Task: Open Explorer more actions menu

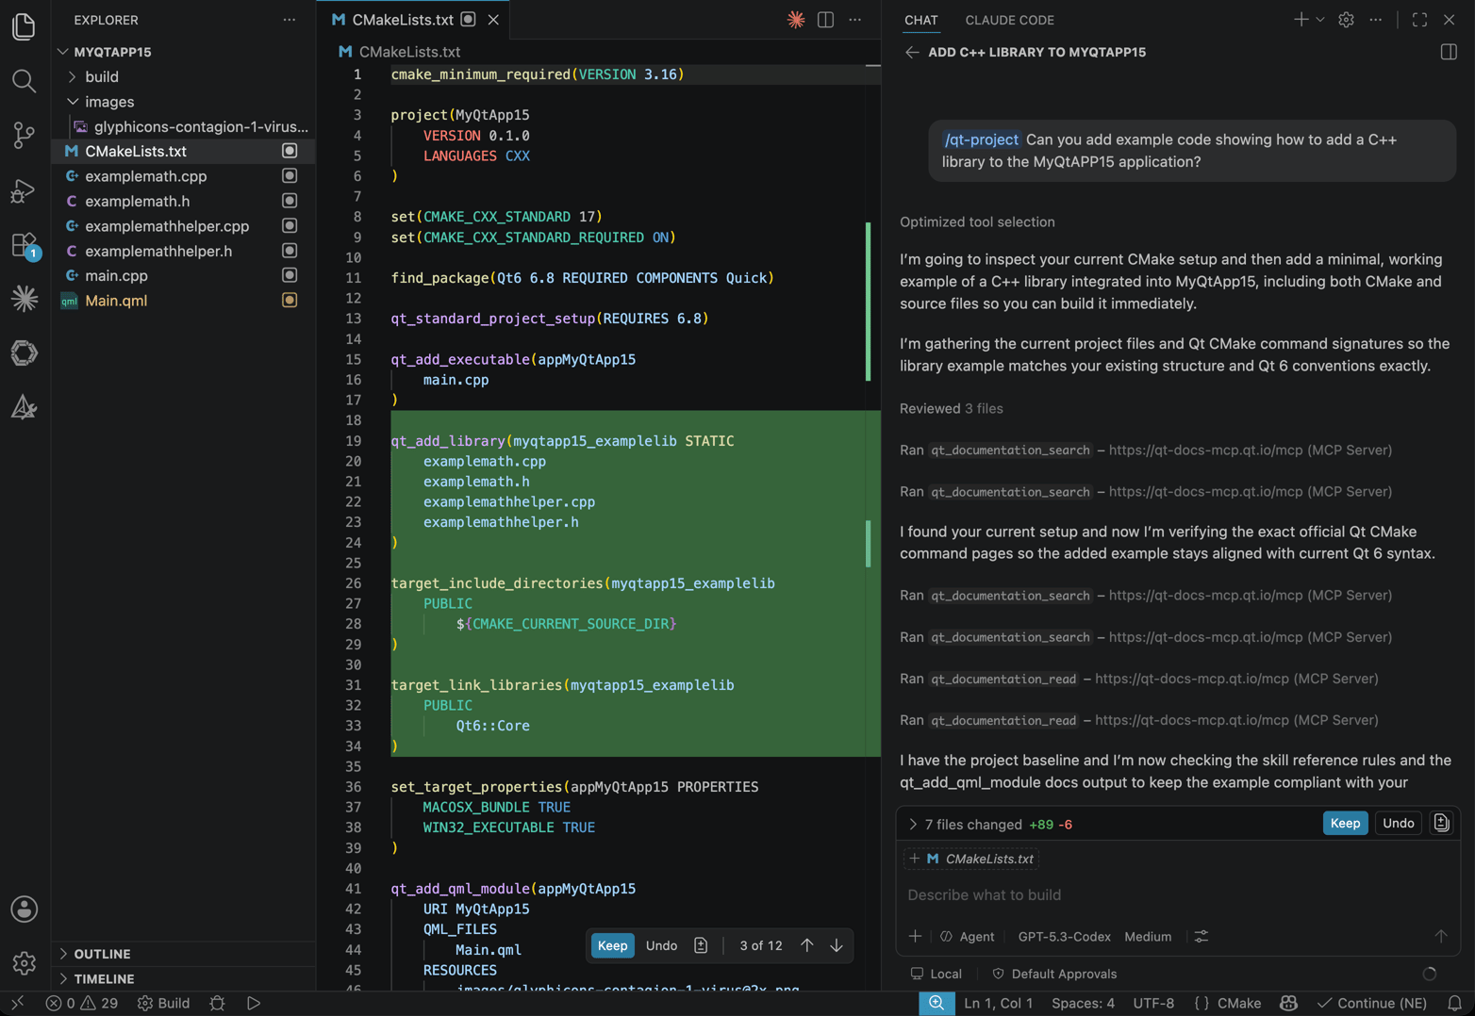Action: coord(289,20)
